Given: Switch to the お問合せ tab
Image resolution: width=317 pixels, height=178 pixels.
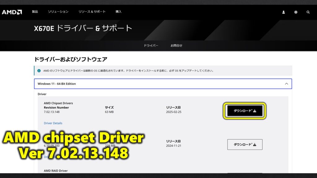Looking at the screenshot, I should 176,46.
